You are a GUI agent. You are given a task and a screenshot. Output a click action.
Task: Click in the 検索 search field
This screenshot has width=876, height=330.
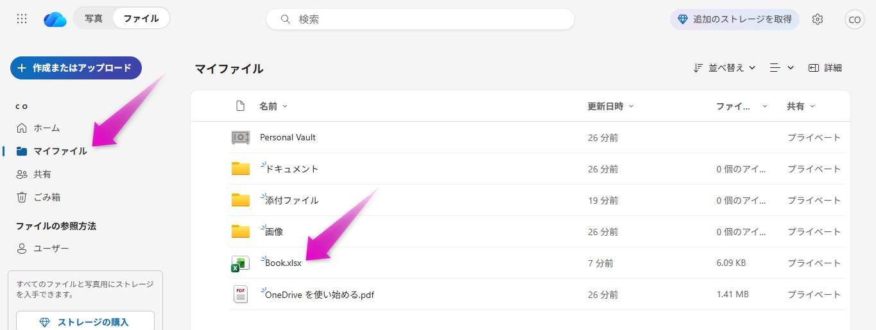(x=430, y=19)
